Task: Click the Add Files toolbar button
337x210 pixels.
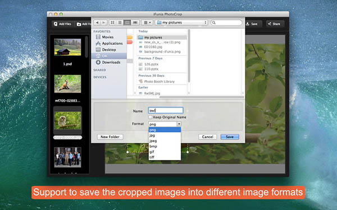Action: point(62,24)
